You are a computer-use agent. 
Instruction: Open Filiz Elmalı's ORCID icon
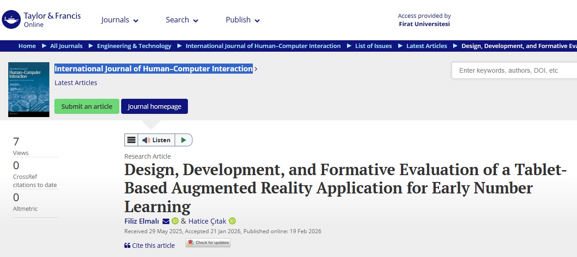point(175,221)
